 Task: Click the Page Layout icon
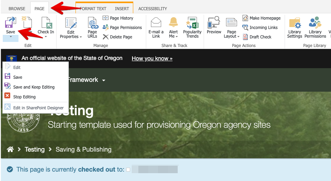tap(232, 22)
